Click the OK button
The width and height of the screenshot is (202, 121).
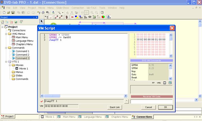click(x=166, y=107)
